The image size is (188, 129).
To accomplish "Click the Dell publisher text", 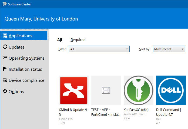I will pyautogui.click(x=159, y=119).
